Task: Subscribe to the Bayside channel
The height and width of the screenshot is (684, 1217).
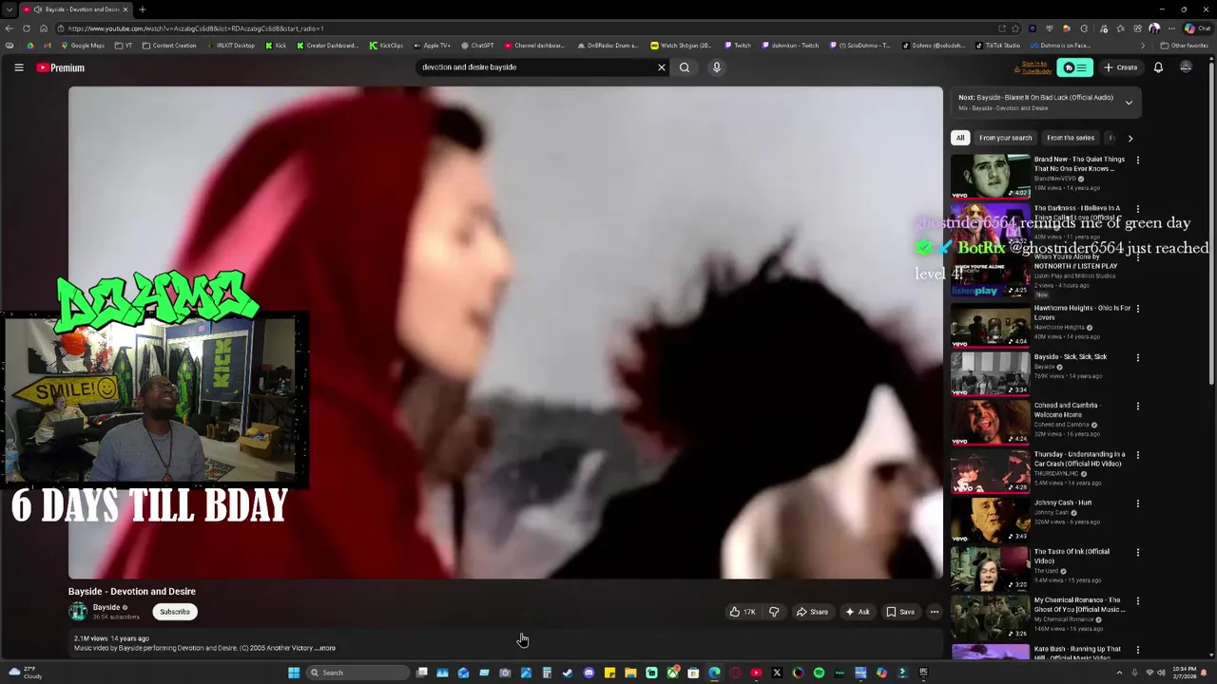Action: point(175,612)
